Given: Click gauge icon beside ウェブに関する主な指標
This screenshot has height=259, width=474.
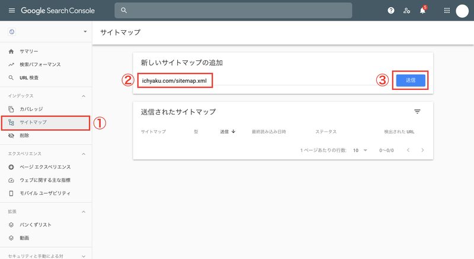Looking at the screenshot, I should (x=11, y=180).
